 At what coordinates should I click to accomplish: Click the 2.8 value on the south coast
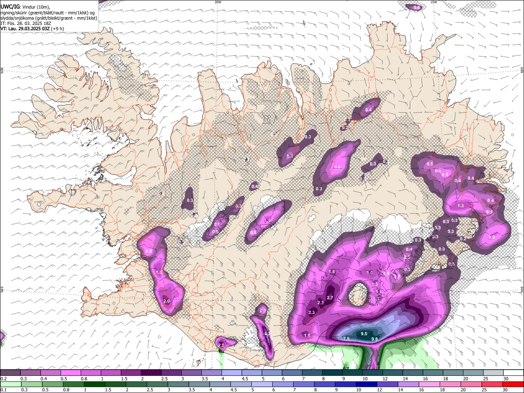221,346
